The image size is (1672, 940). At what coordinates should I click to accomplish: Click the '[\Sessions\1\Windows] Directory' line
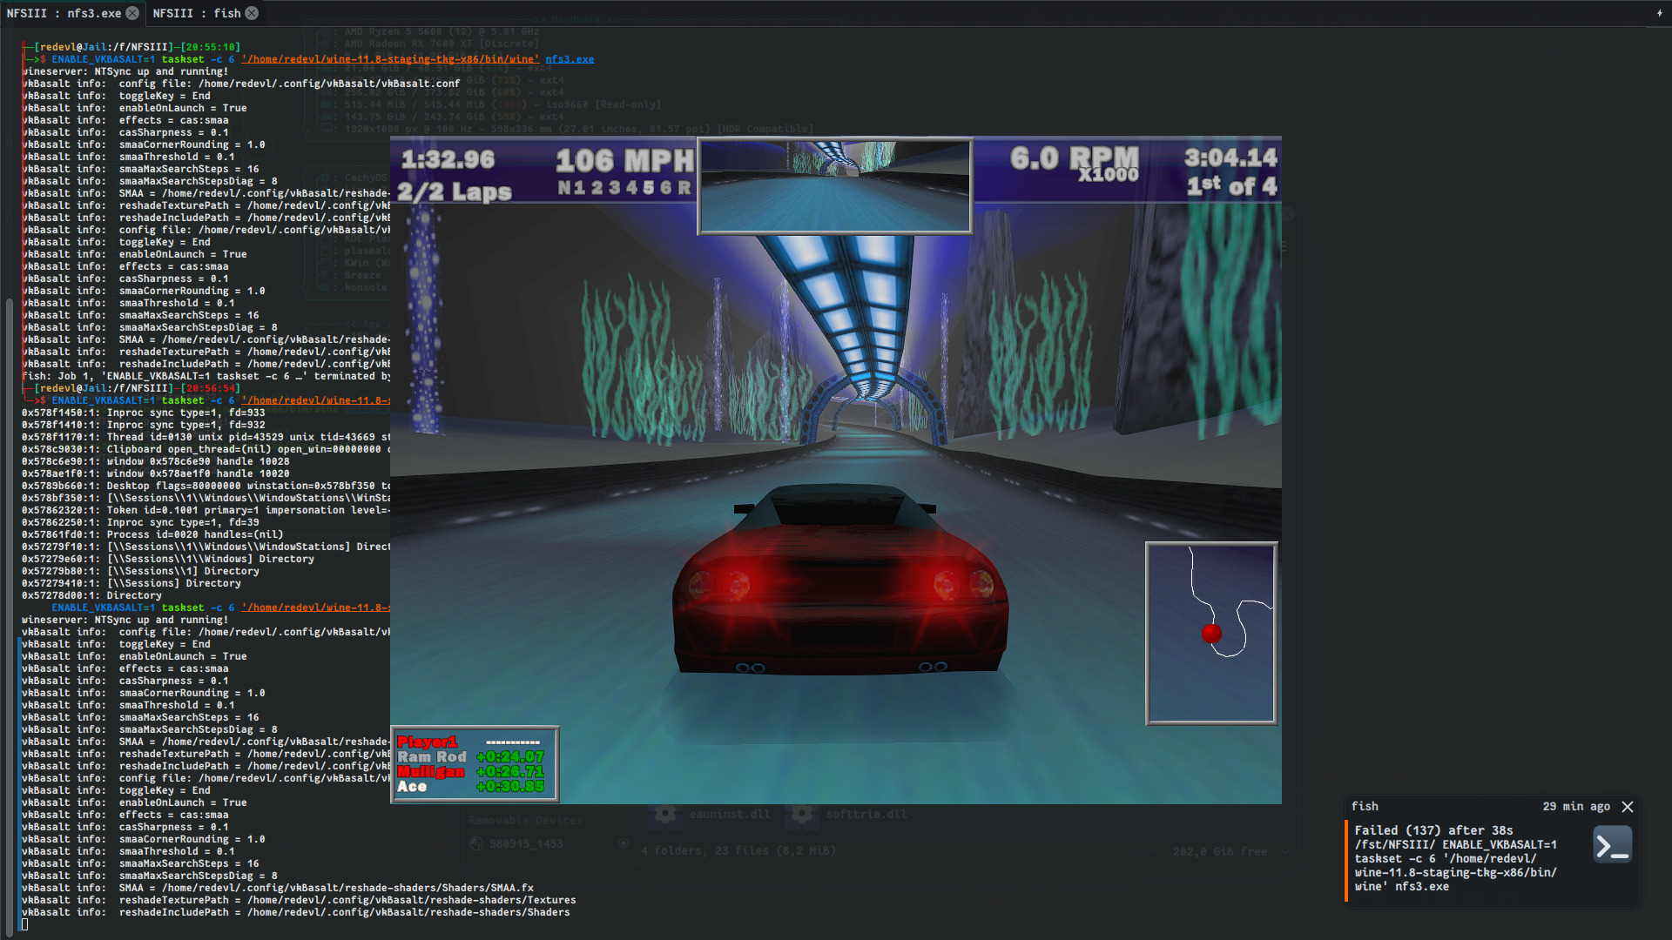(168, 559)
